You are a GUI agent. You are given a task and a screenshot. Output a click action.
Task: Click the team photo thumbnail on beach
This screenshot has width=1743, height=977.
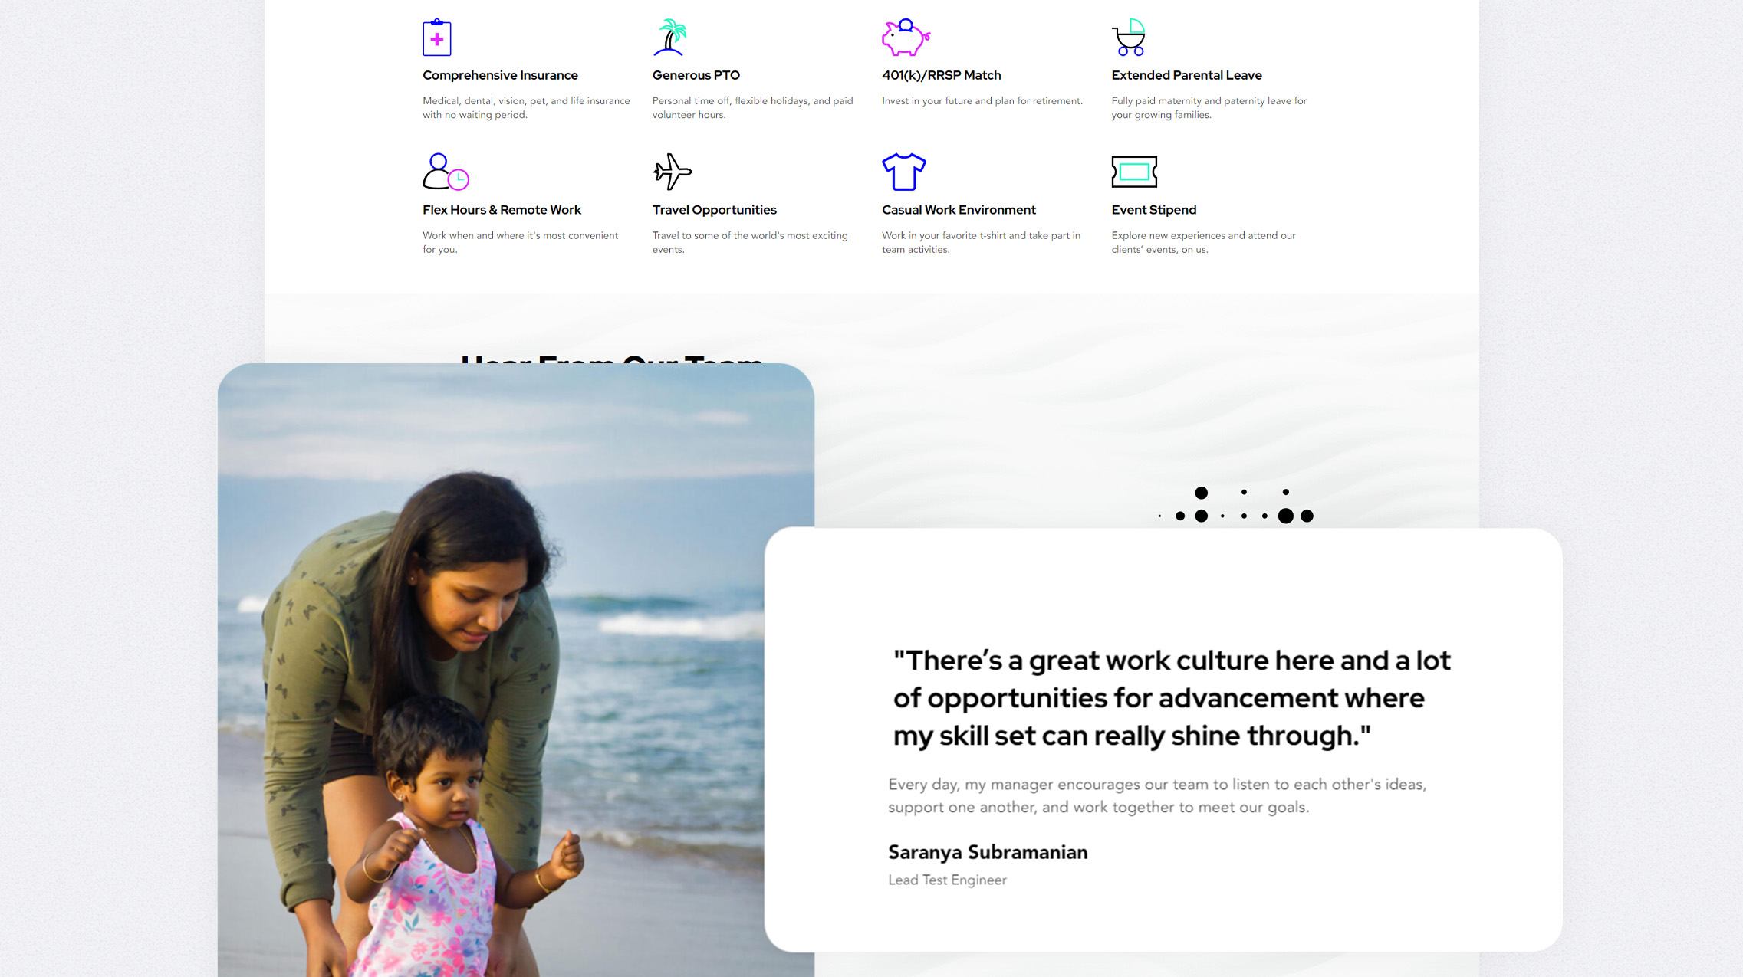[x=516, y=670]
